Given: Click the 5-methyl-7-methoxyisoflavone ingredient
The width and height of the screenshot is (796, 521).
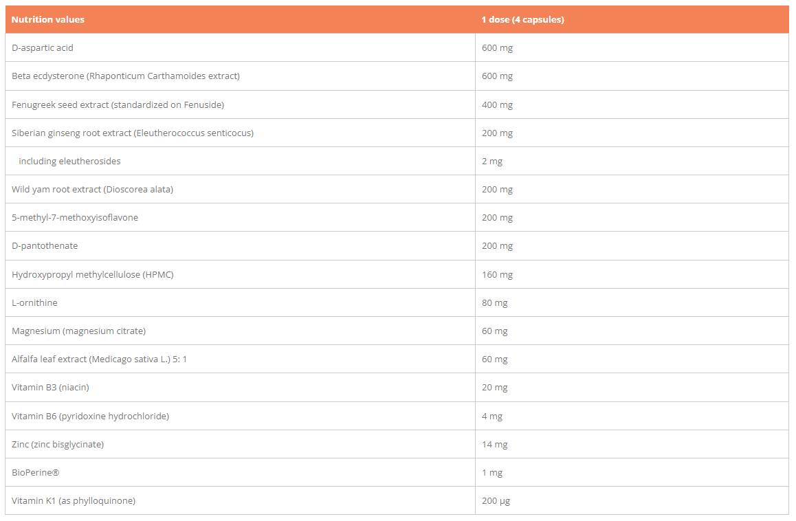Looking at the screenshot, I should [x=75, y=218].
